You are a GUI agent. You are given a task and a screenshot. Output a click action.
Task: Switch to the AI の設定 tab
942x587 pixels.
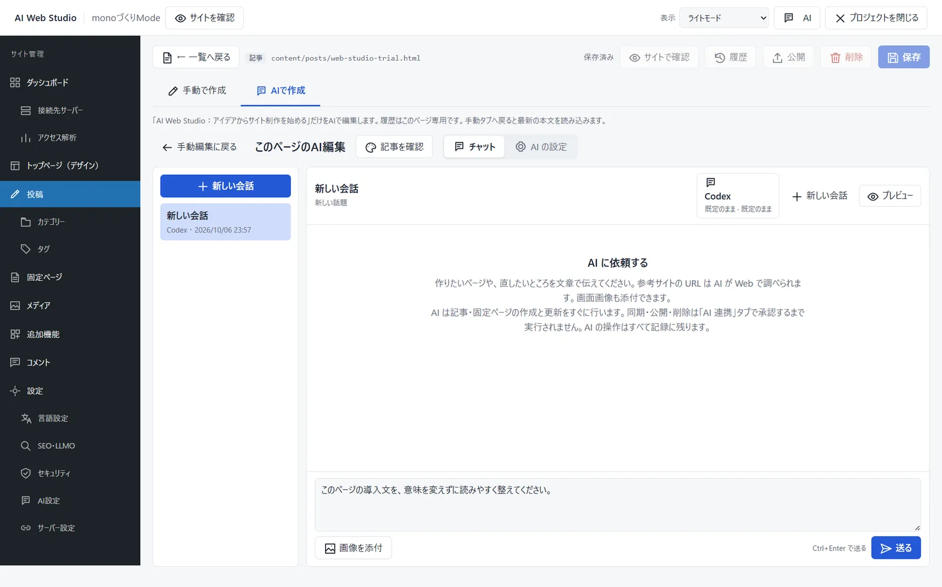541,147
